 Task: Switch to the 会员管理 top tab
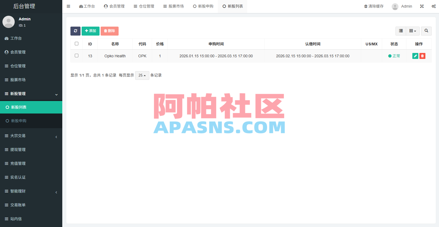tap(114, 6)
